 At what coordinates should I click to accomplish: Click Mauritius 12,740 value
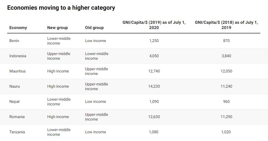pyautogui.click(x=154, y=71)
